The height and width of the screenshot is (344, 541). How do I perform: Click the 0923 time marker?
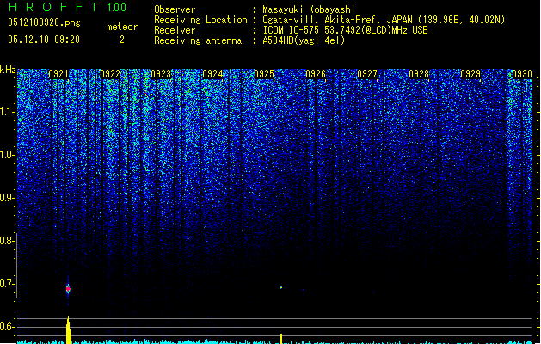click(161, 74)
